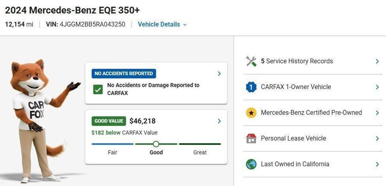Screen dimensions: 386x186
Task: Expand the Vehicle Details dropdown
Action: pyautogui.click(x=162, y=25)
